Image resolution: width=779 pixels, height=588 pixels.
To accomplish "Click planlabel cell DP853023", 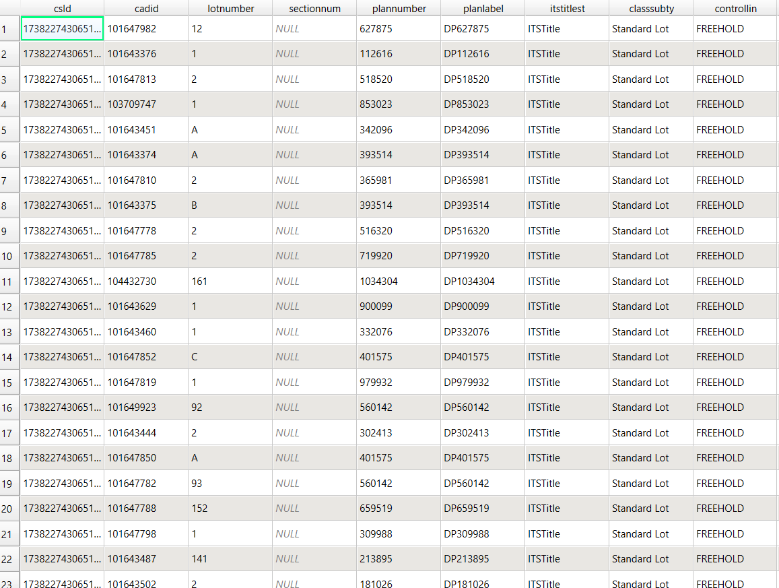I will pos(483,104).
